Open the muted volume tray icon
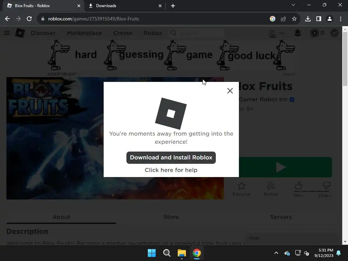This screenshot has width=348, height=261. tap(307, 253)
